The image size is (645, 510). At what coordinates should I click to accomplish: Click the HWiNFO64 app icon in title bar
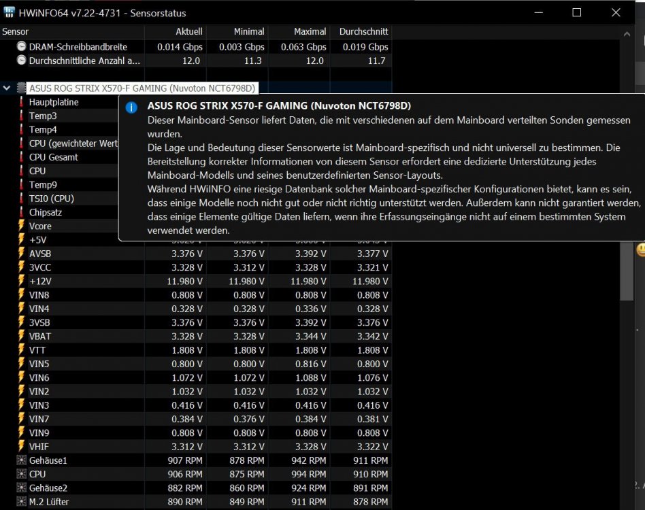9,12
